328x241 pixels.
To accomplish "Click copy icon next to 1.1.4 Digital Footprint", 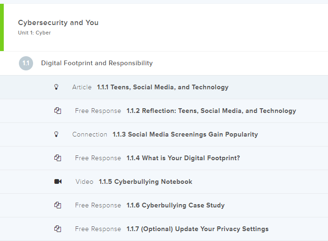I will click(x=58, y=158).
